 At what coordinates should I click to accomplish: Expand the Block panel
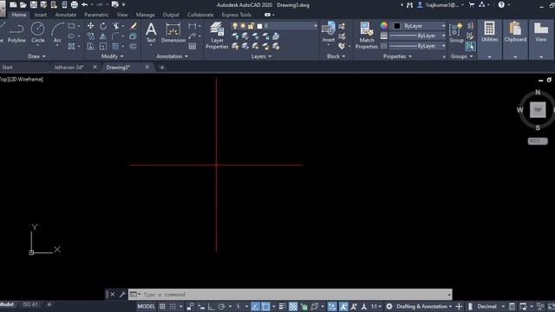336,56
